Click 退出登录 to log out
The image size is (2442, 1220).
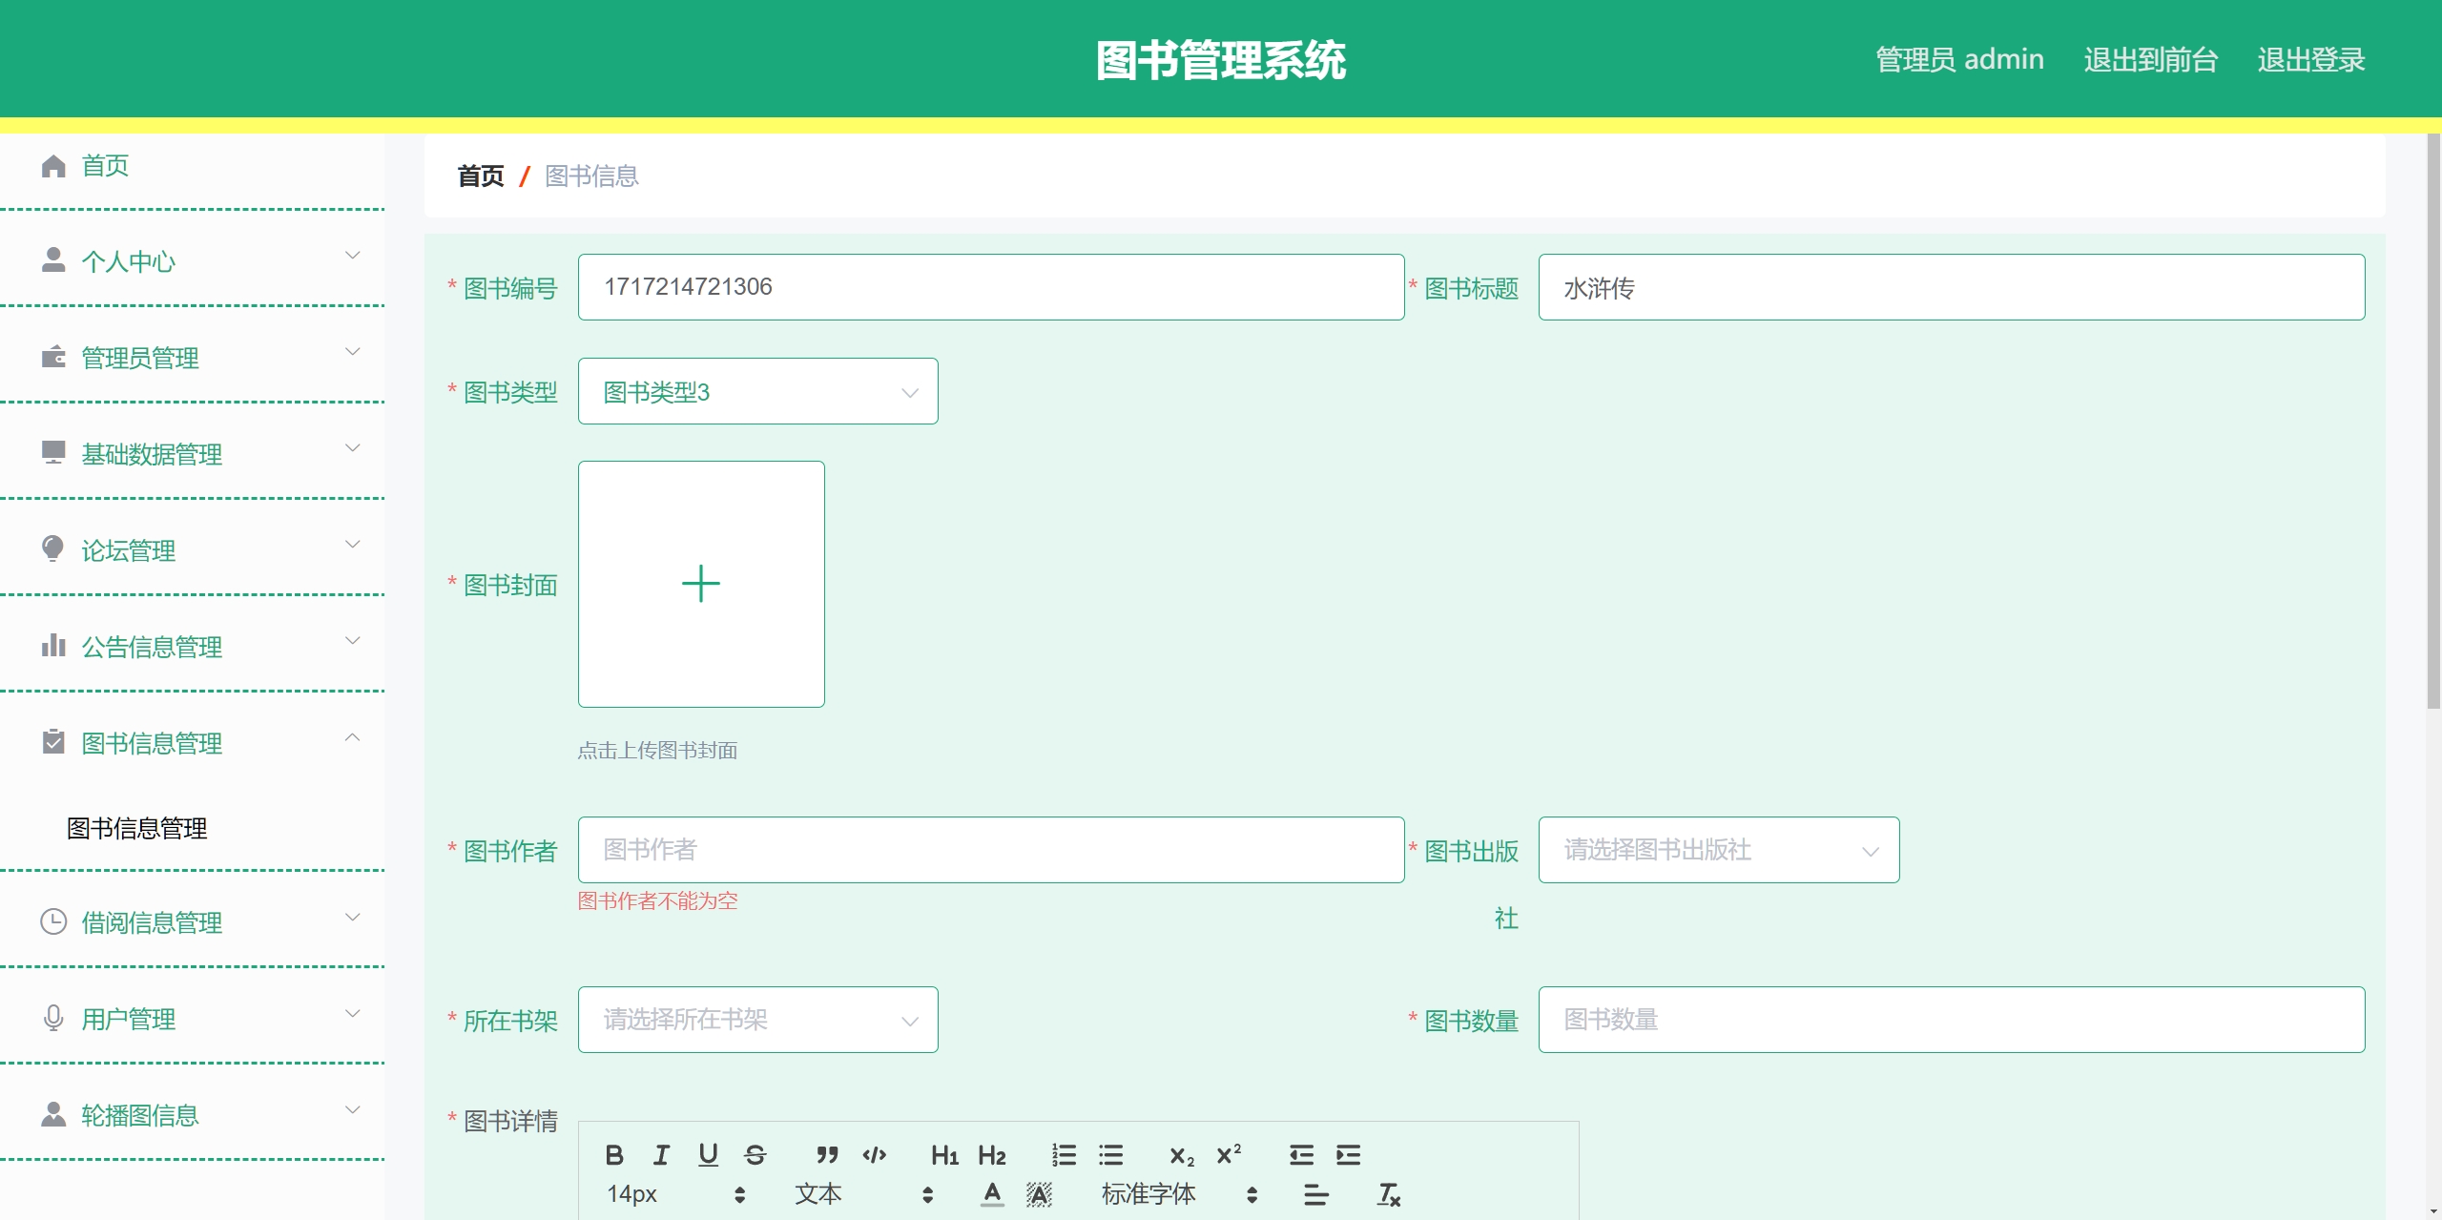pos(2310,59)
